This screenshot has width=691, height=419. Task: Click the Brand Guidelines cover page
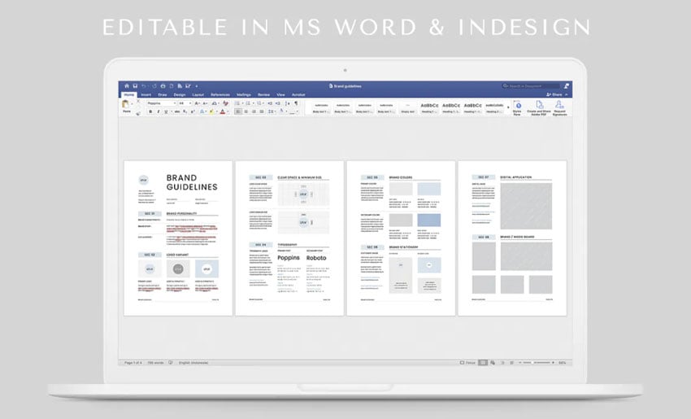(x=178, y=238)
